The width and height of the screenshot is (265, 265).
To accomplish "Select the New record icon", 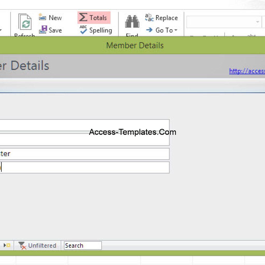I will [43, 17].
